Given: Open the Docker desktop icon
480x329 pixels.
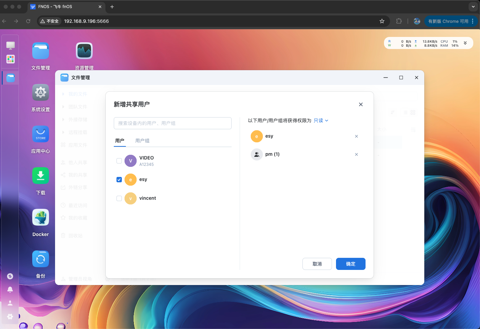Looking at the screenshot, I should click(41, 218).
